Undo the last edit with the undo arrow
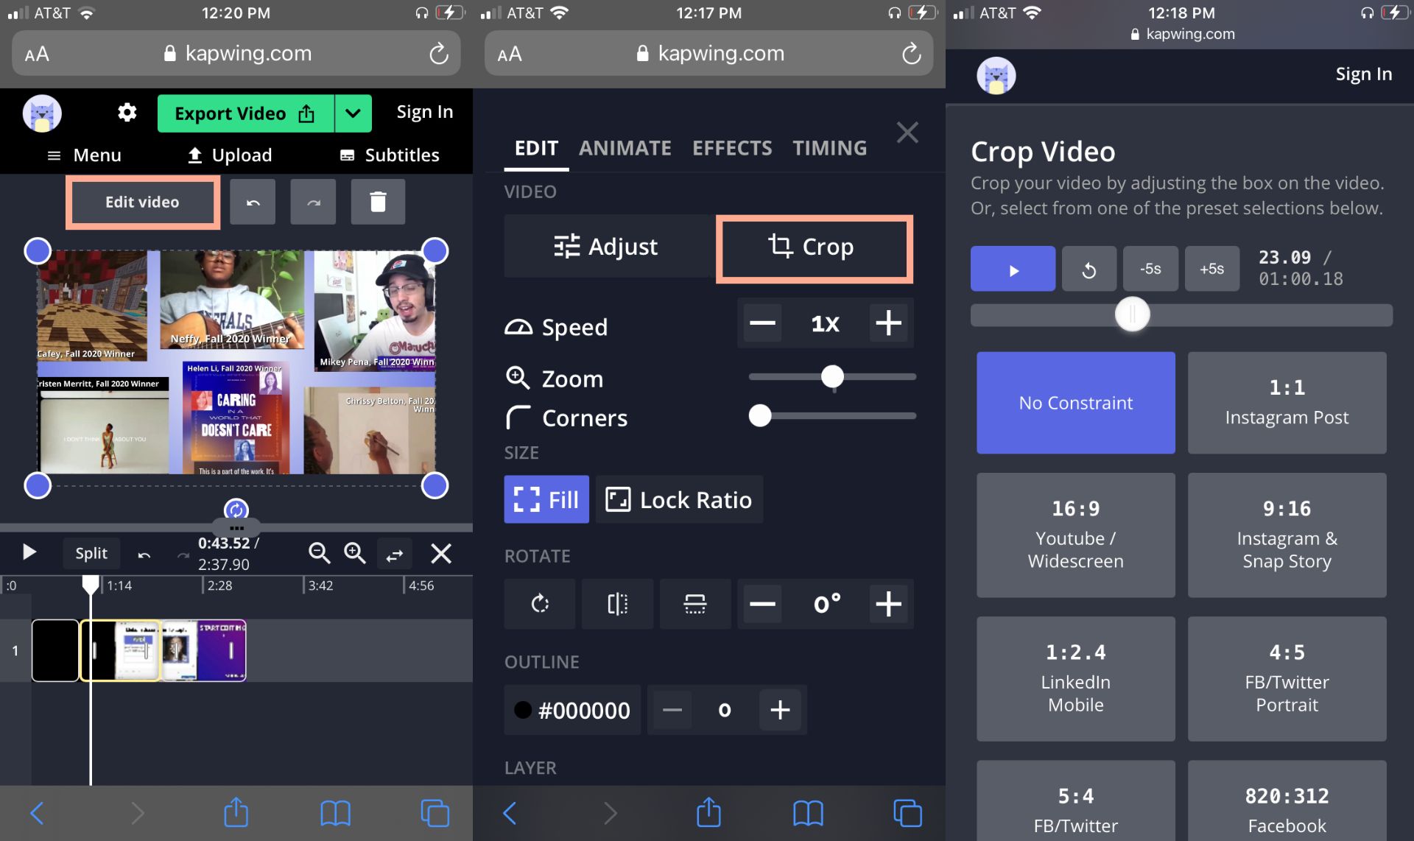Screen dimensions: 1414x841 click(253, 201)
